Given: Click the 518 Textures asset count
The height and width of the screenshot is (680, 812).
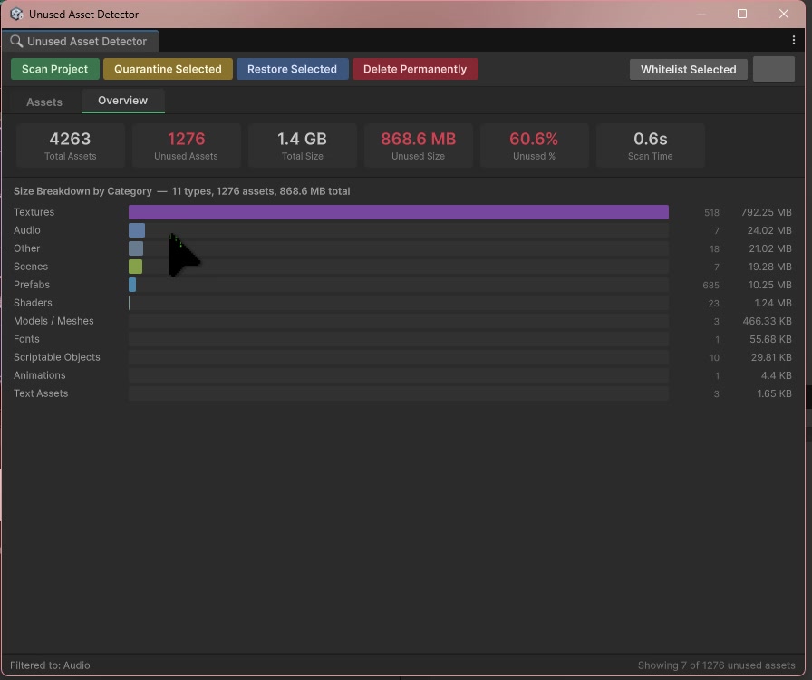Looking at the screenshot, I should [711, 212].
